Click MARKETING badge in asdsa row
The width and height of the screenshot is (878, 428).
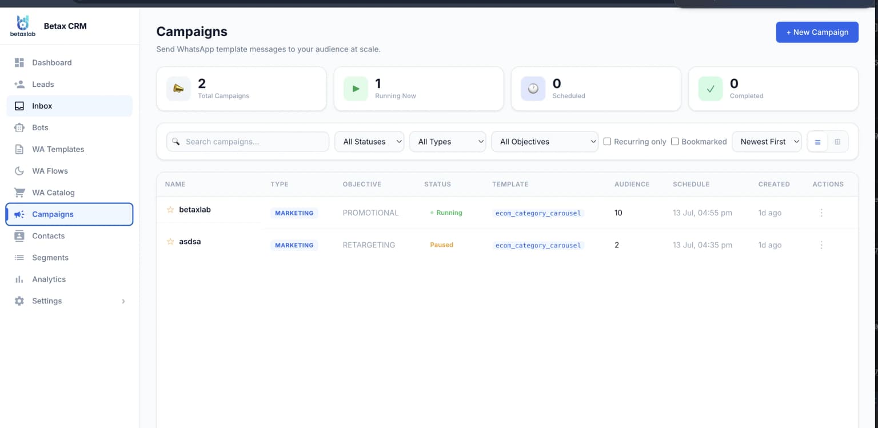[x=294, y=245]
